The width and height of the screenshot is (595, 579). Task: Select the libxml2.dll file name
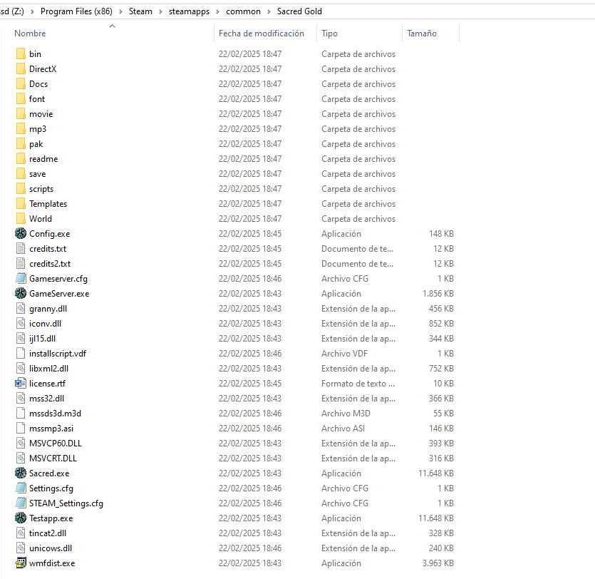48,368
